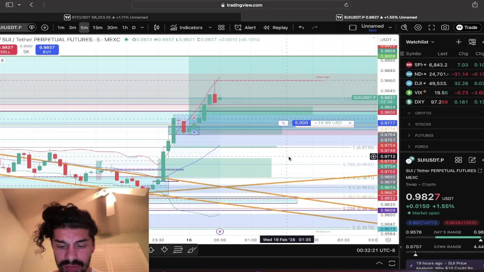Open the Indicators dialog
Image resolution: width=484 pixels, height=272 pixels.
pyautogui.click(x=186, y=28)
